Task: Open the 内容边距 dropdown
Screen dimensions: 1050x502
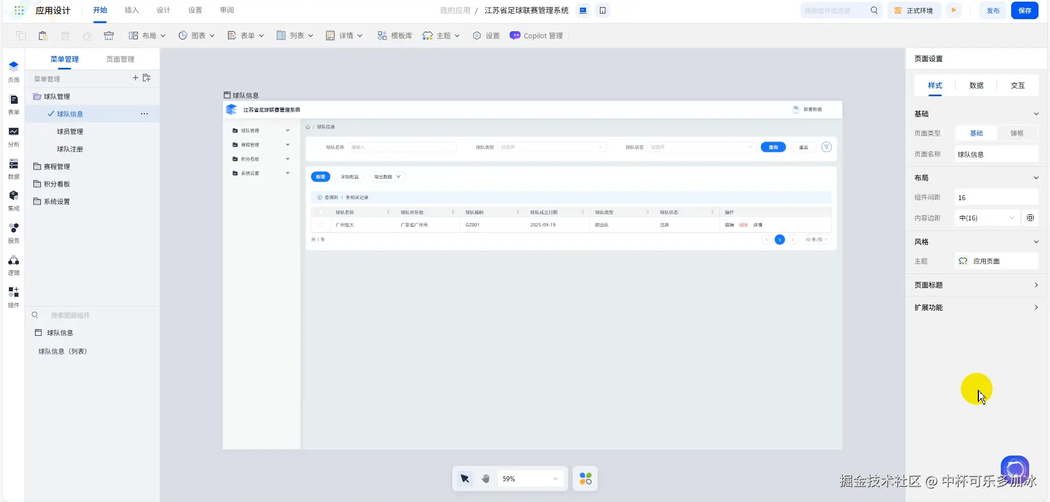Action: coord(987,218)
